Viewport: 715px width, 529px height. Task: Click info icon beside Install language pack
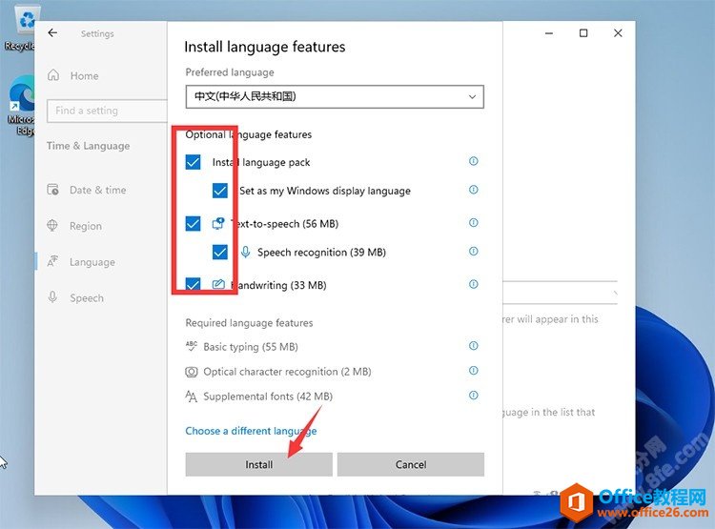(474, 162)
